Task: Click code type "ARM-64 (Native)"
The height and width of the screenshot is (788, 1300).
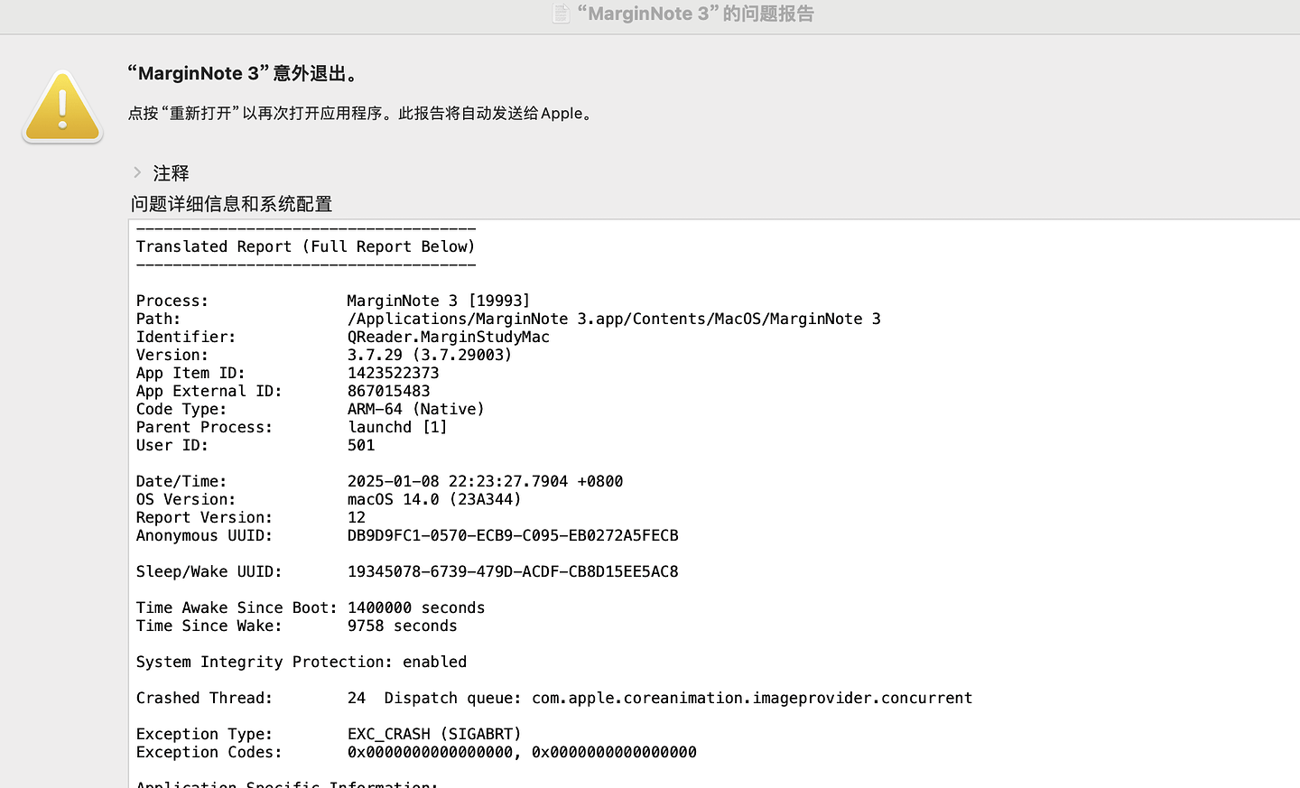Action: (x=416, y=409)
